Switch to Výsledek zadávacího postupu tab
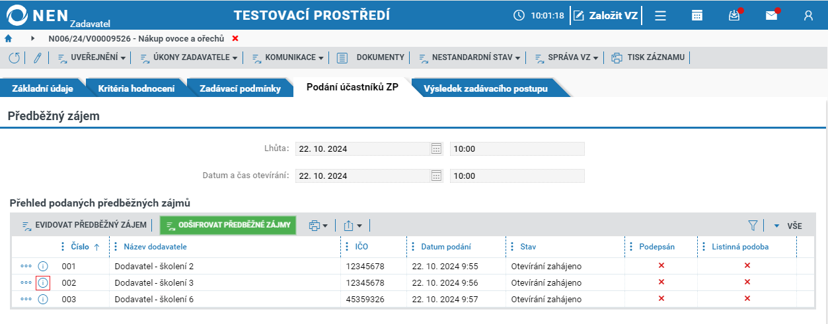828x324 pixels. (486, 88)
